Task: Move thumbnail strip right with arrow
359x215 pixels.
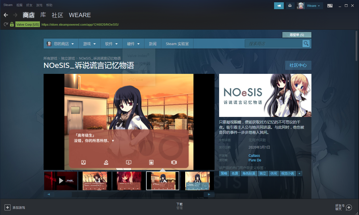Action: [x=209, y=194]
